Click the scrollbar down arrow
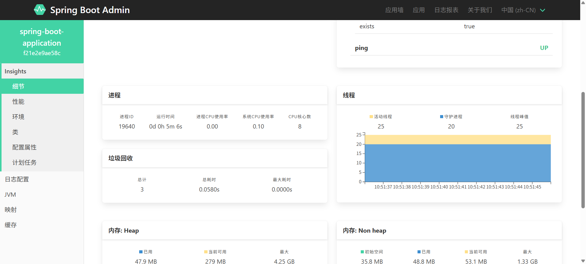 583,261
